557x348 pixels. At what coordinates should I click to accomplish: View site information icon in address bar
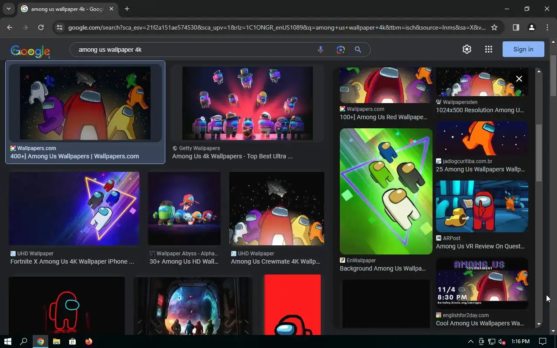60,27
